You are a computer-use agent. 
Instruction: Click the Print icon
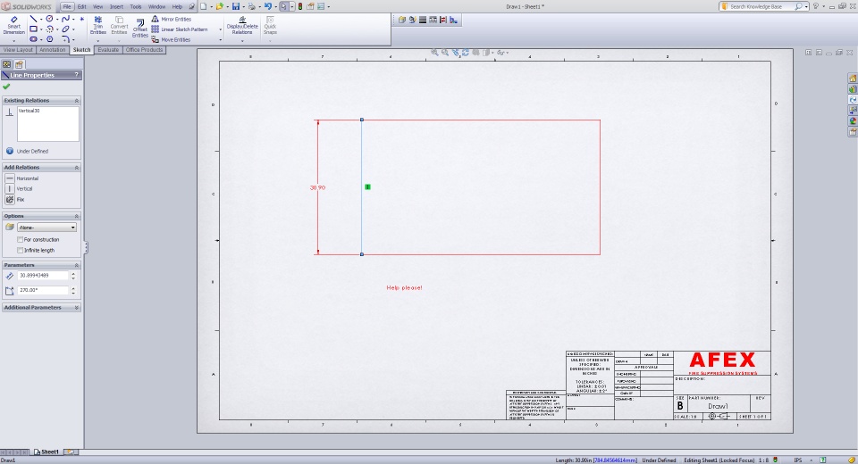pos(252,6)
